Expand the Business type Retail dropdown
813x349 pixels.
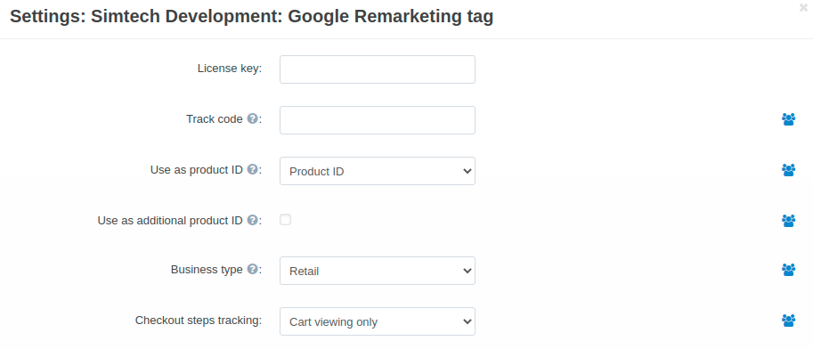378,270
